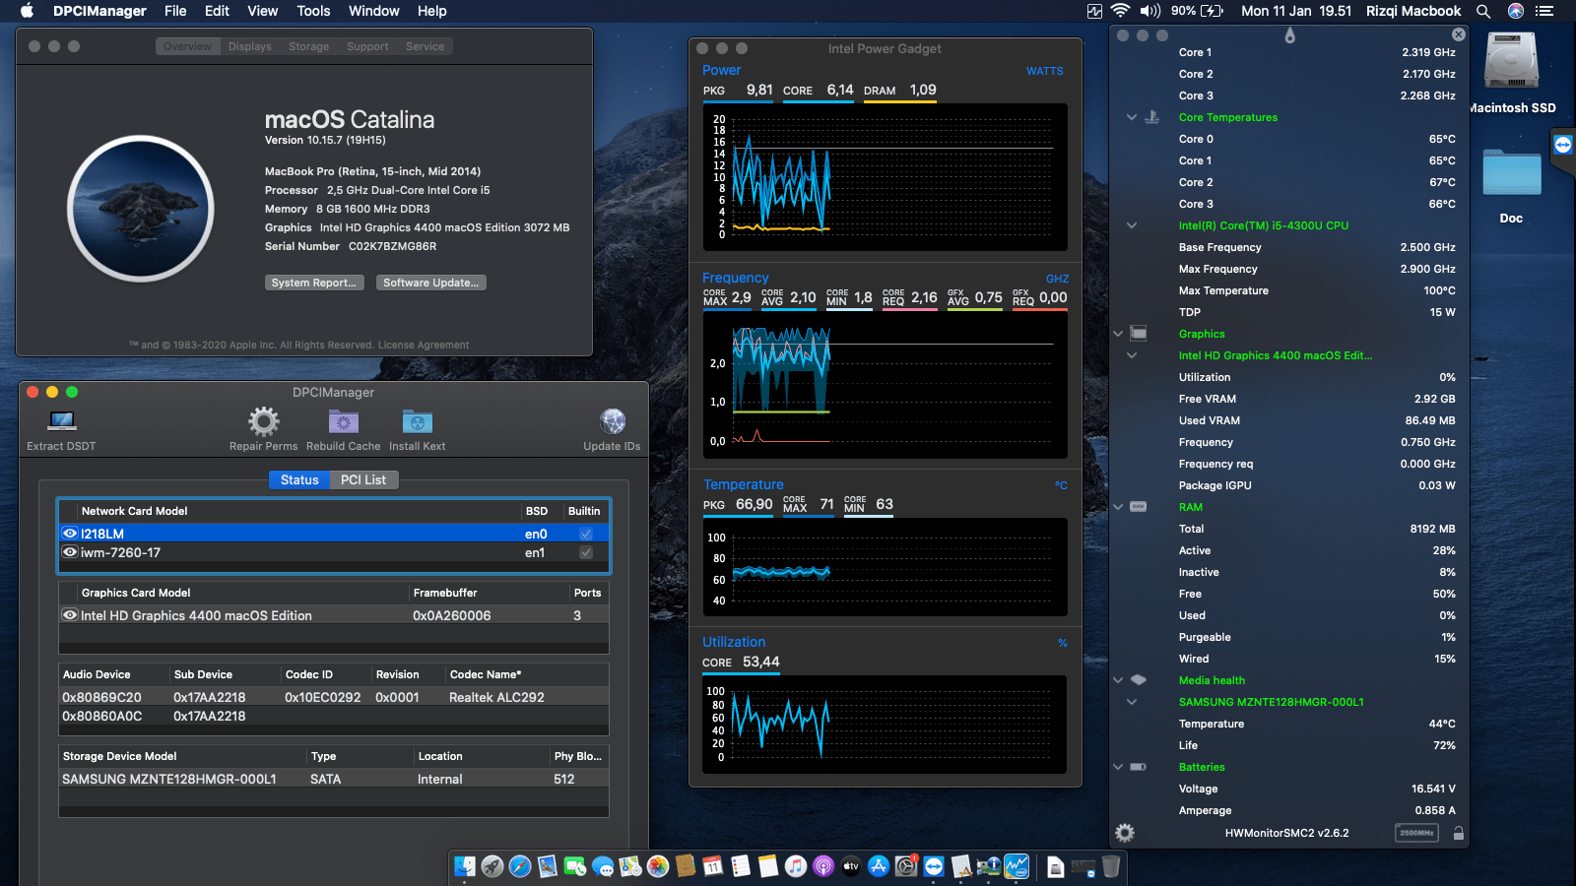
Task: Click the System Report button
Action: (314, 283)
